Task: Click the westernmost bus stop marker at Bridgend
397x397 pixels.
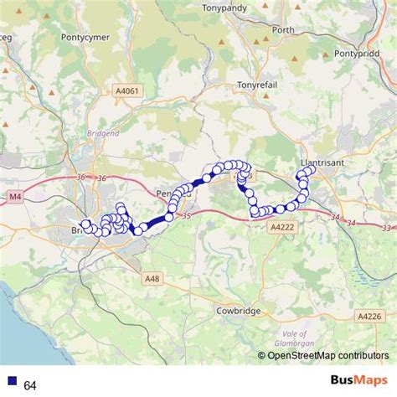Action: click(85, 224)
